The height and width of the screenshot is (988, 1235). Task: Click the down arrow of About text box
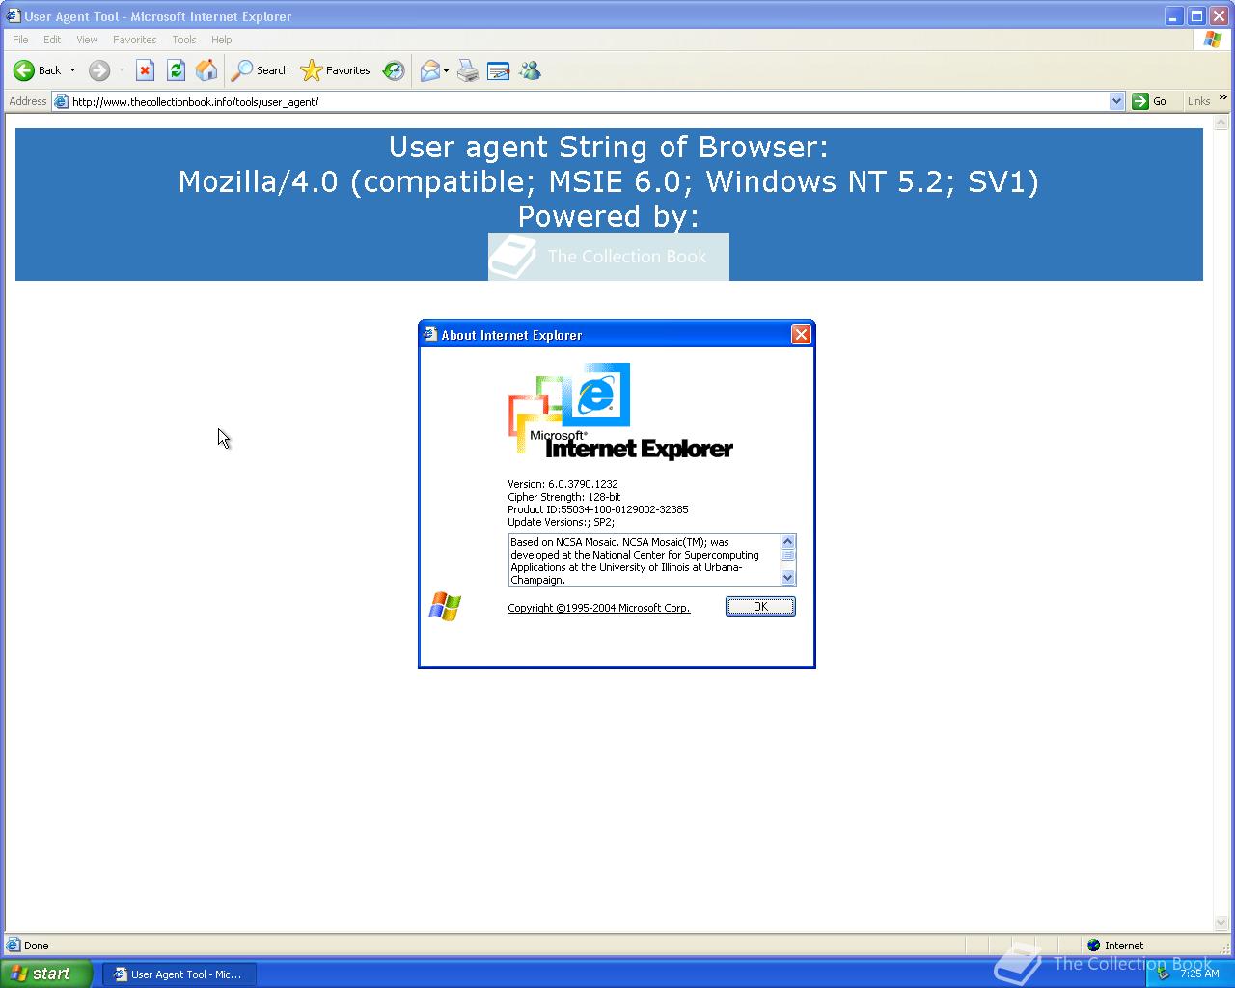(787, 577)
